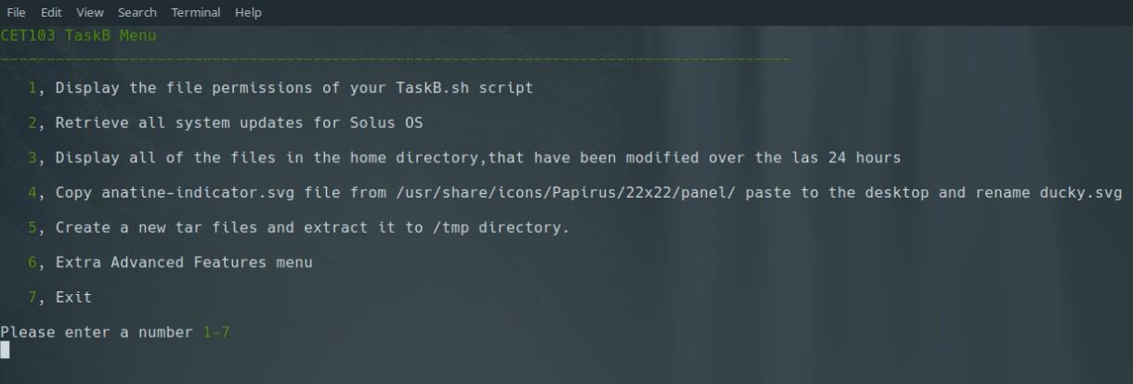The image size is (1133, 384).
Task: Click option 6, Extra Advanced Features menu
Action: (x=170, y=262)
